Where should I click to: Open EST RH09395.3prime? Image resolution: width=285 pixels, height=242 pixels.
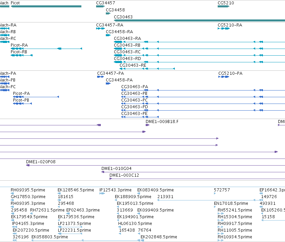(x=28, y=203)
